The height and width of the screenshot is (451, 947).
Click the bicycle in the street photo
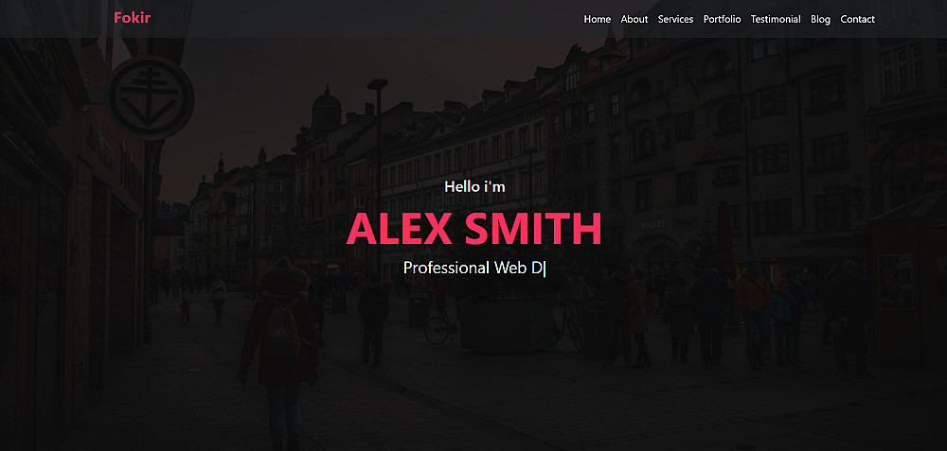(x=441, y=325)
